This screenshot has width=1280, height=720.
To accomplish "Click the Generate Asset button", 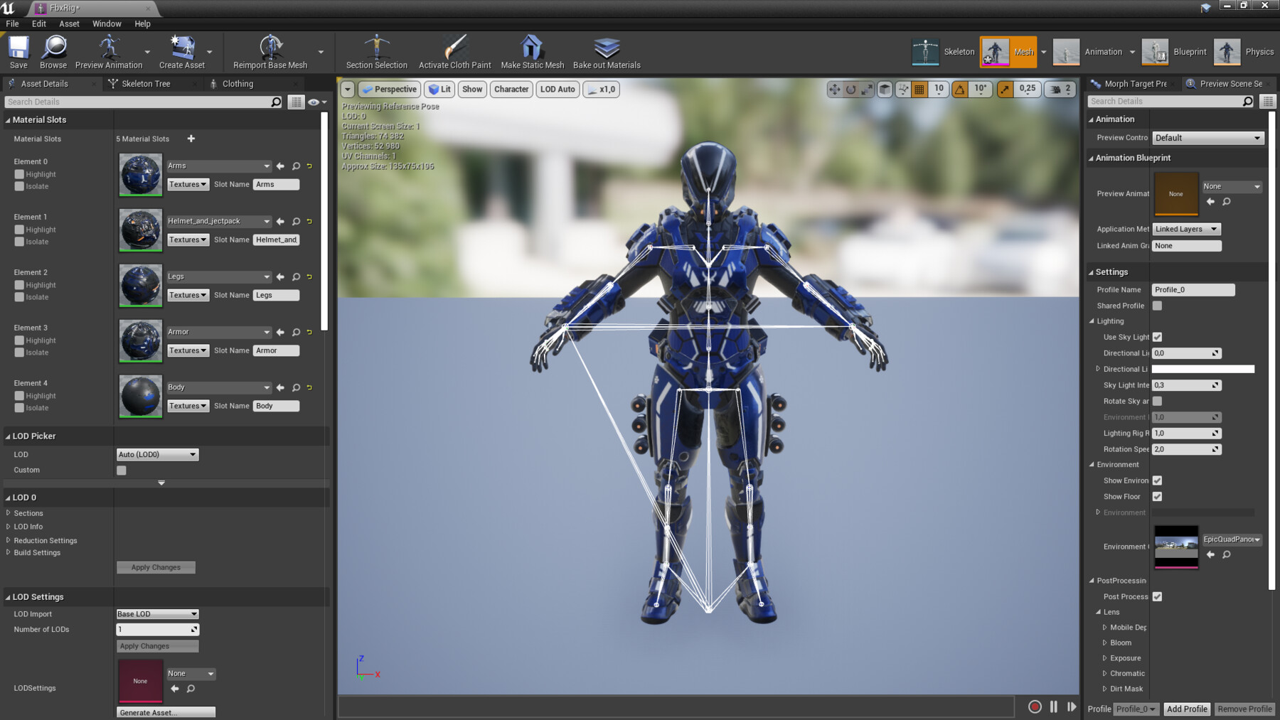I will [x=166, y=712].
